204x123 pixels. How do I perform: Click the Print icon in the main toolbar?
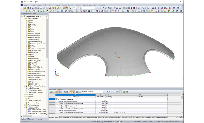(38, 8)
